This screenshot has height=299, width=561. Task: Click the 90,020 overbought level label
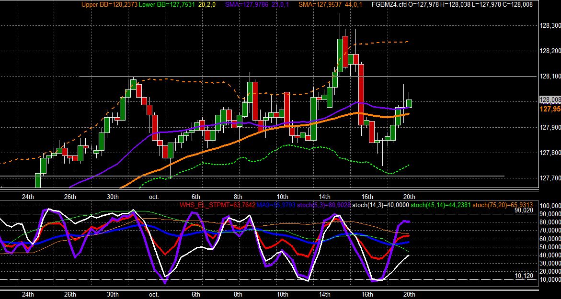coord(524,210)
